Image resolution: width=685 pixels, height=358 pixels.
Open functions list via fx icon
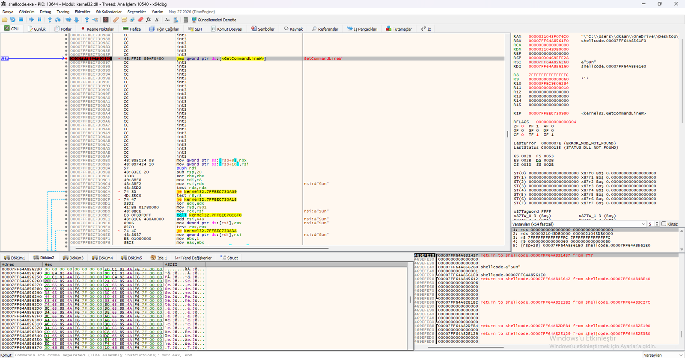(149, 20)
